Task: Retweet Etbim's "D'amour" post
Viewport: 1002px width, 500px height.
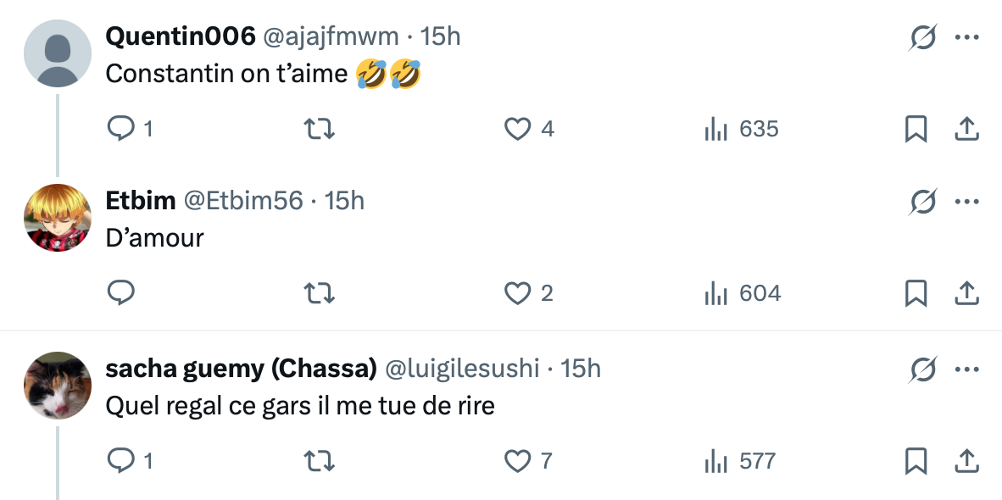Action: (x=320, y=293)
